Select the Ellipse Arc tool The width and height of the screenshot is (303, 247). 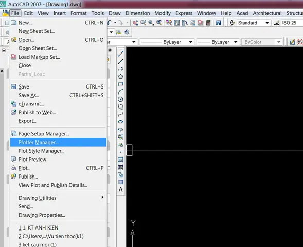tap(120, 130)
